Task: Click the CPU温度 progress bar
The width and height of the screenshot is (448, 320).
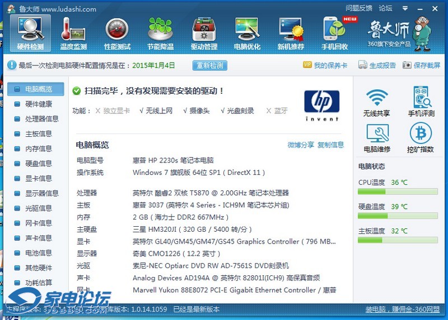Action: coord(398,192)
